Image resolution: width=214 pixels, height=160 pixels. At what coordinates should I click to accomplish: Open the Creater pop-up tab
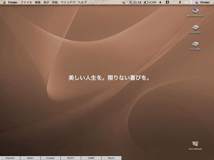click(50, 158)
